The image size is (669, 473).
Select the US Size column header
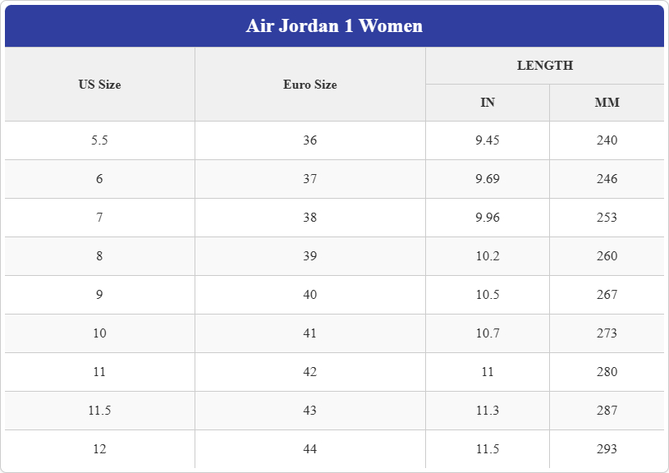(x=100, y=84)
